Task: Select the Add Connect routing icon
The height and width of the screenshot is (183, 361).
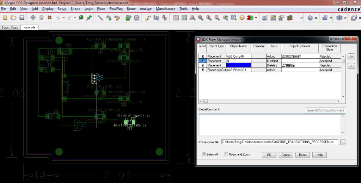Action: [148, 18]
